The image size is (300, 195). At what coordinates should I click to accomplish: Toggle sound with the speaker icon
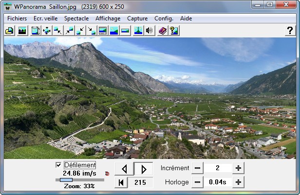(x=150, y=31)
